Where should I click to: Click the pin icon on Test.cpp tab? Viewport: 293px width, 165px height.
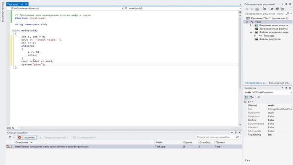pyautogui.click(x=22, y=4)
